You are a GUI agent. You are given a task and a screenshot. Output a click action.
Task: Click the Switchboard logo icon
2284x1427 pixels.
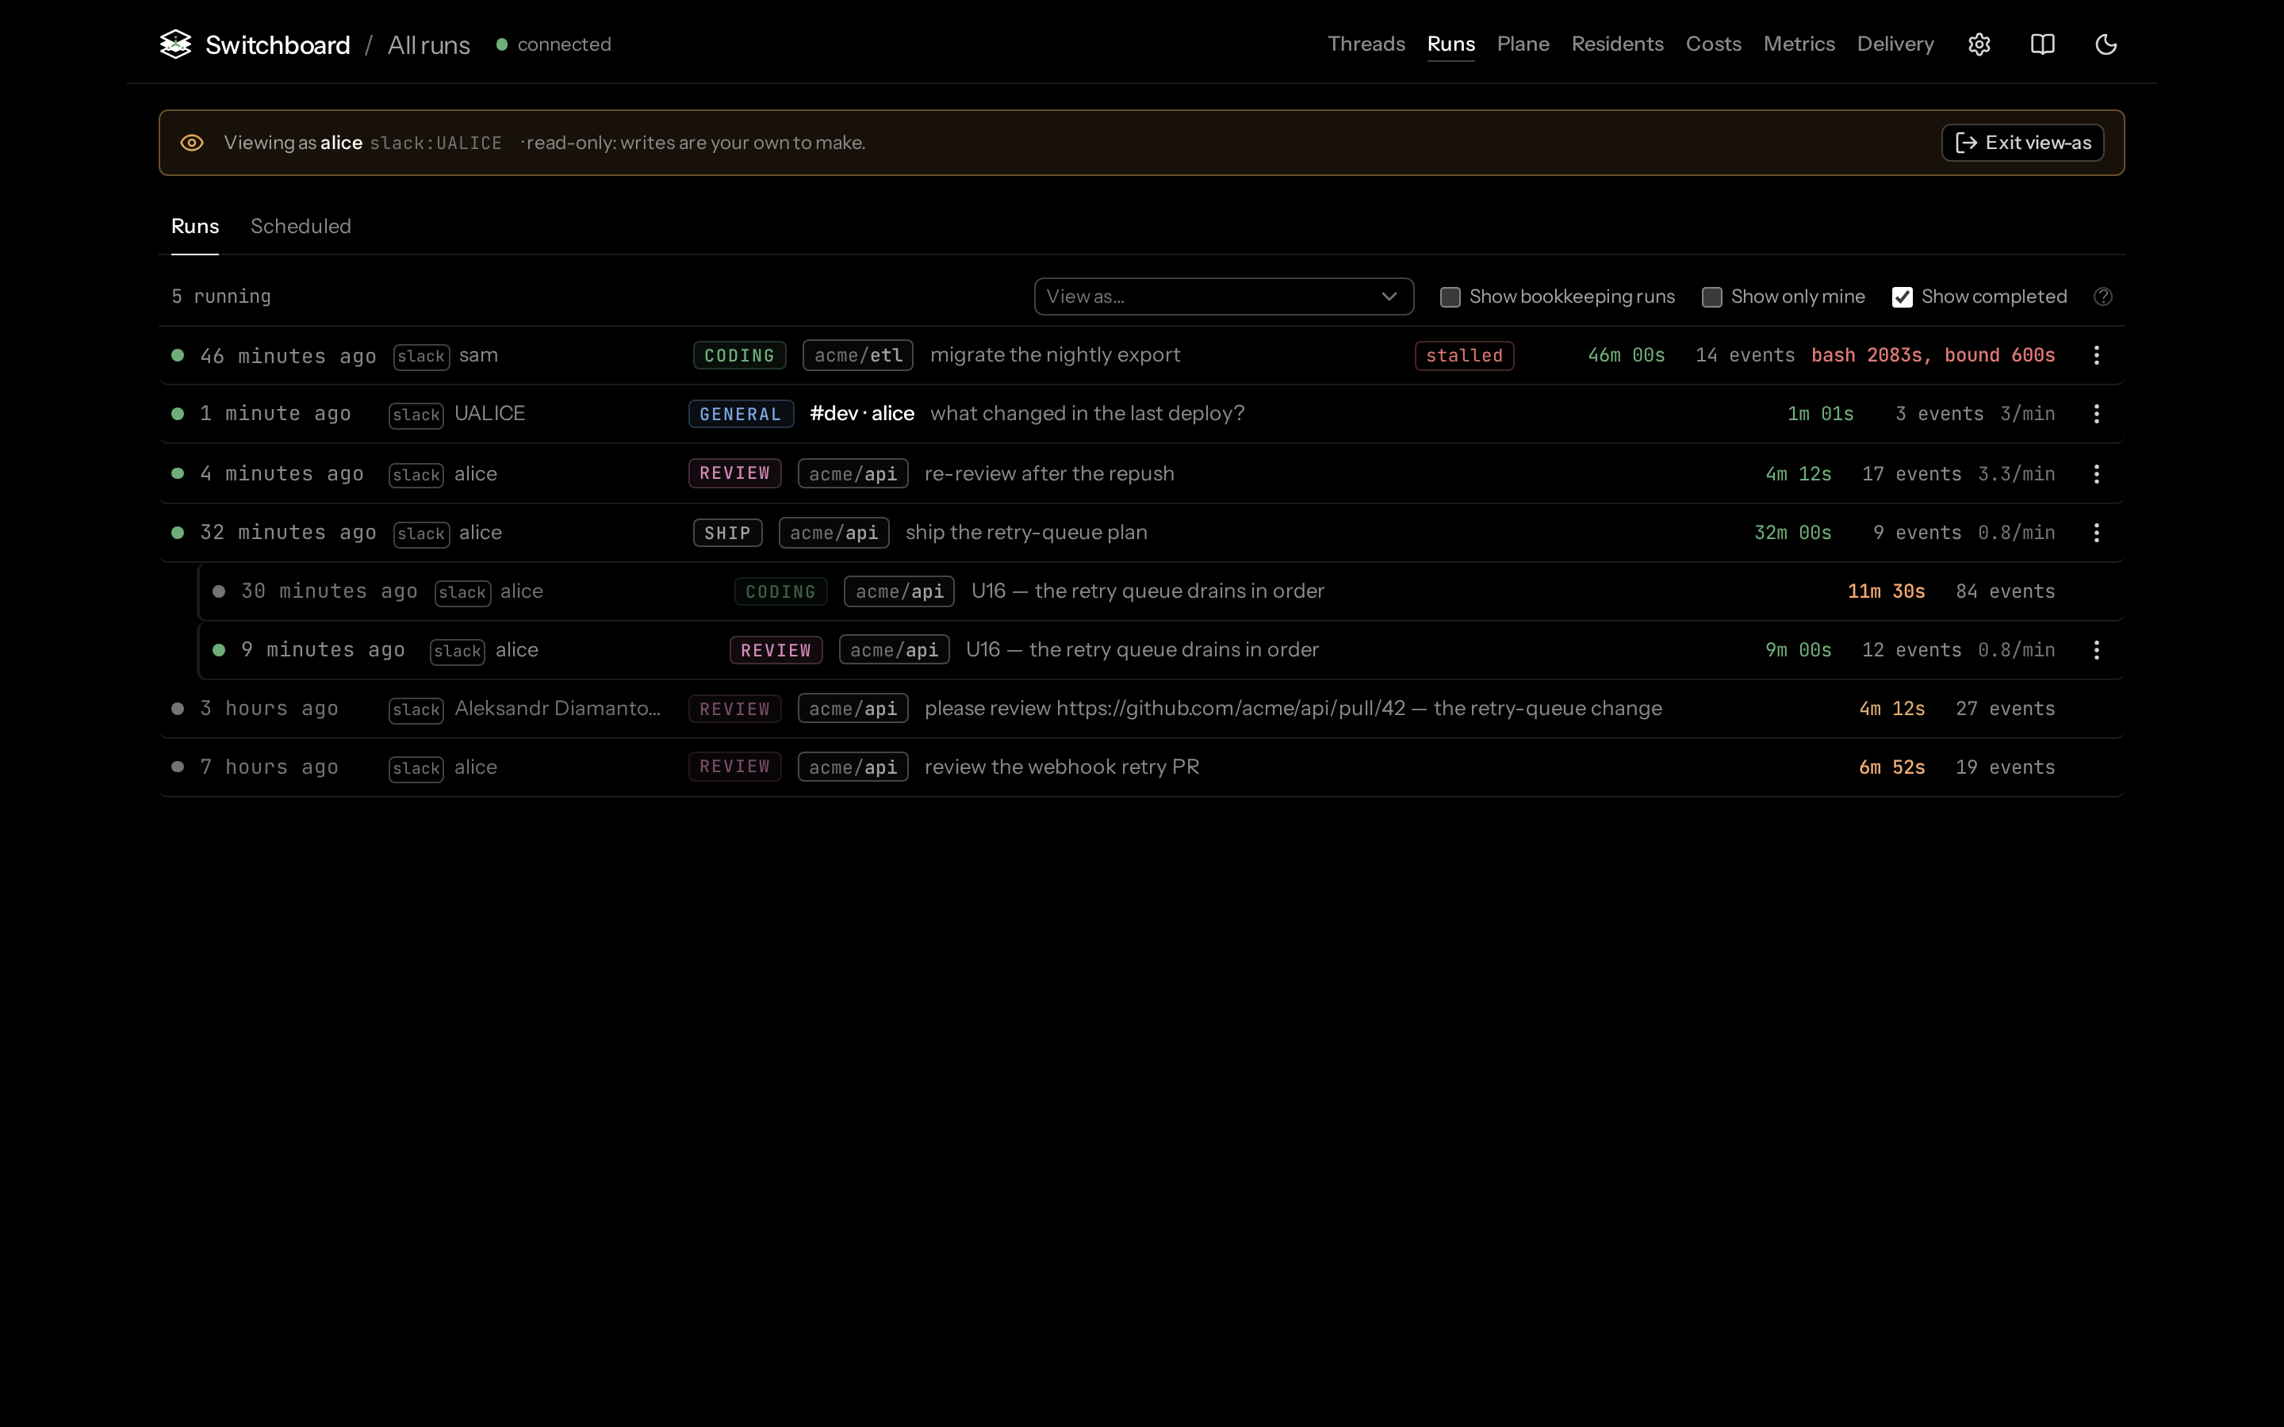coord(175,44)
